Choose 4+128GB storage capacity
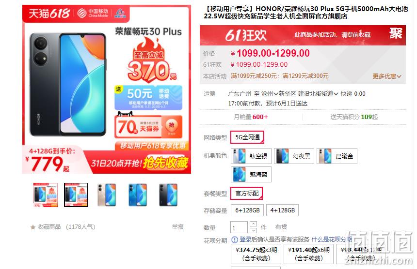 pos(282,210)
